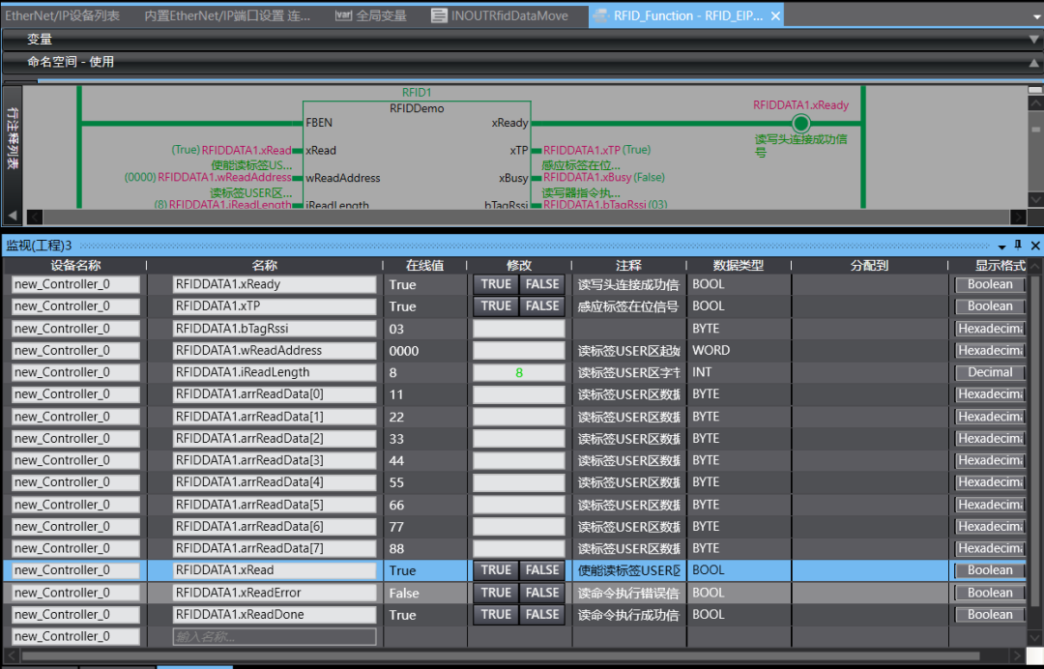This screenshot has height=669, width=1044.
Task: Set RFIDDATA1.xReady to TRUE
Action: [x=496, y=284]
